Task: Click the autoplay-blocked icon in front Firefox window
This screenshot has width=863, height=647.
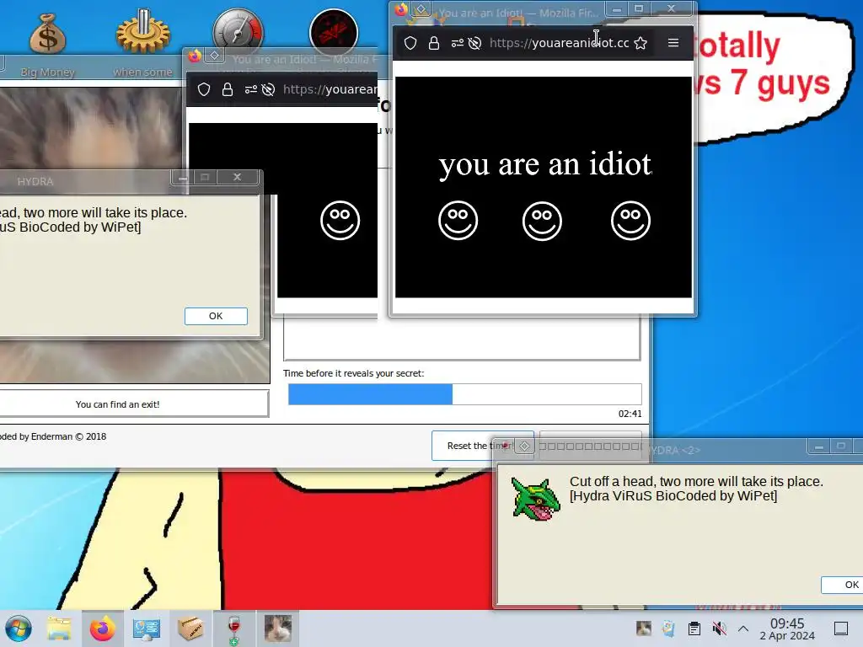Action: click(474, 43)
